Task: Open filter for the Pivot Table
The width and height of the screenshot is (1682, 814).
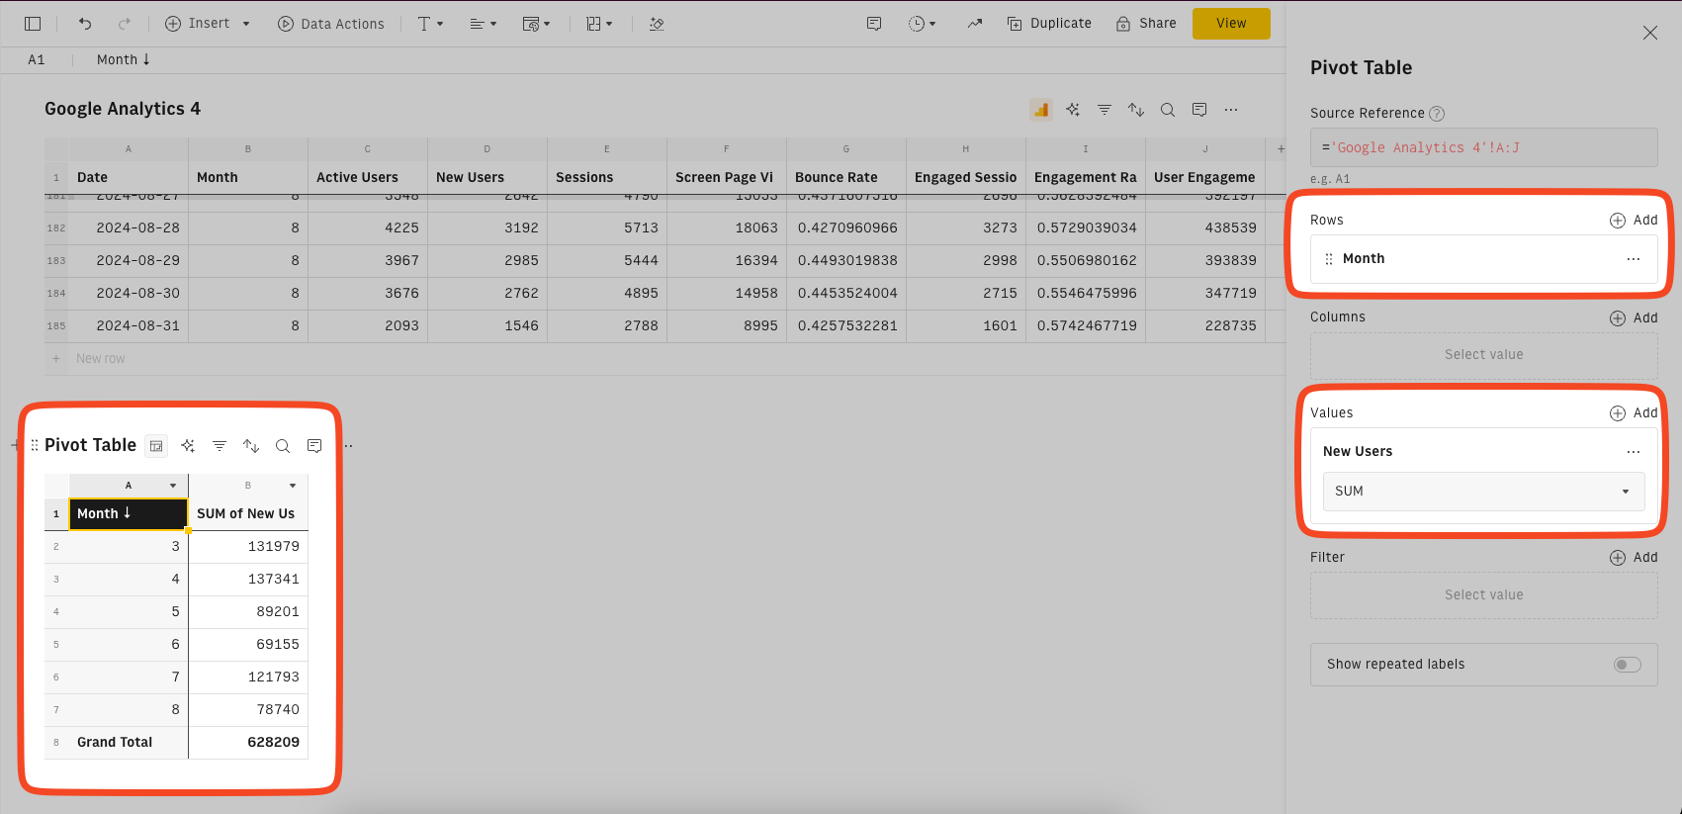Action: [x=220, y=446]
